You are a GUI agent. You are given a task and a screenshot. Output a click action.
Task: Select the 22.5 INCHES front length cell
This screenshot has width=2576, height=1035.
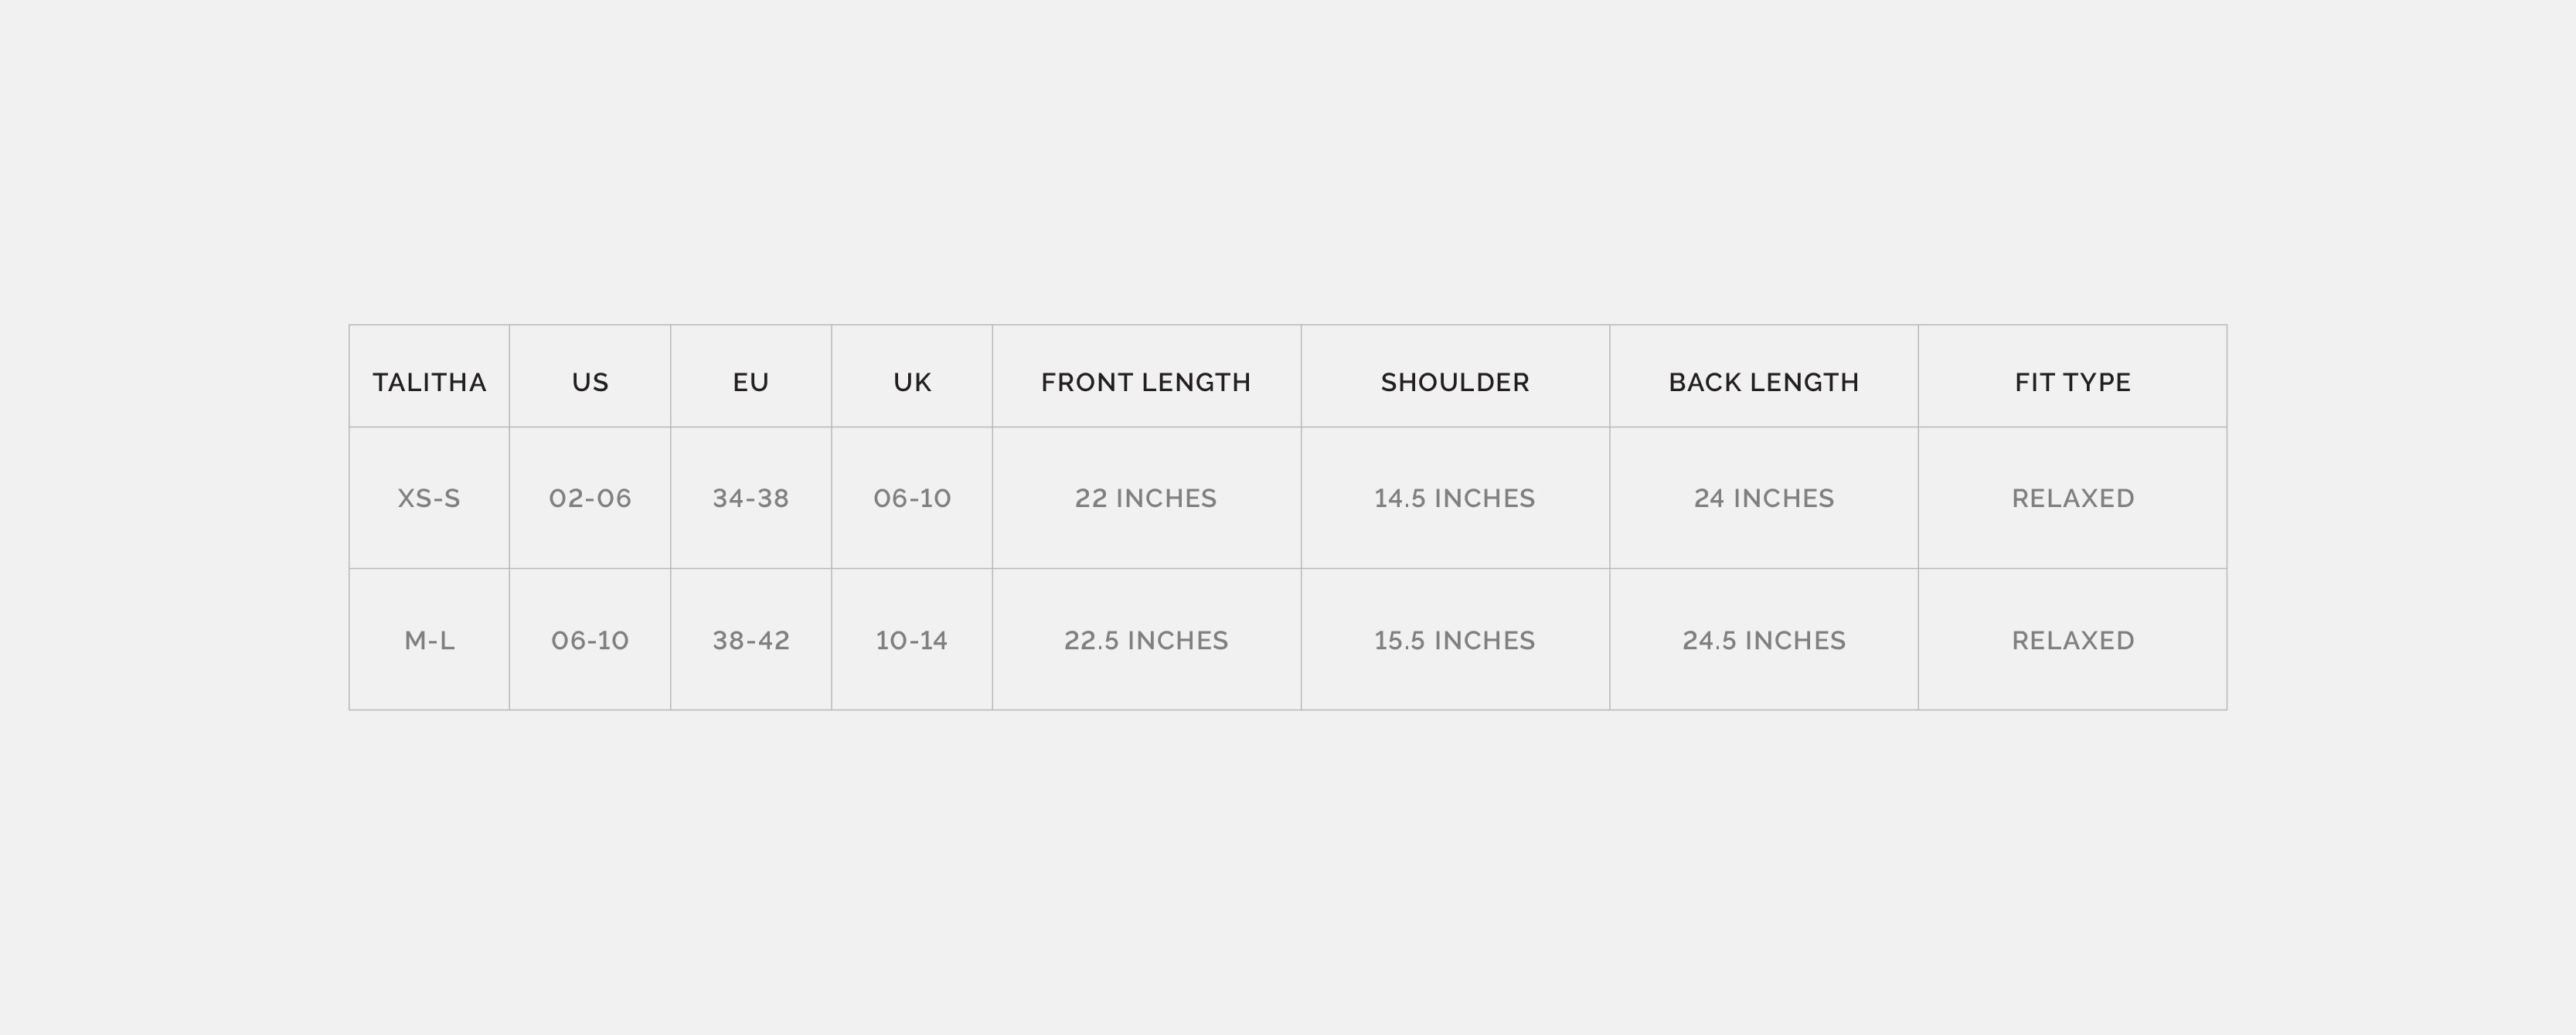pyautogui.click(x=1146, y=640)
